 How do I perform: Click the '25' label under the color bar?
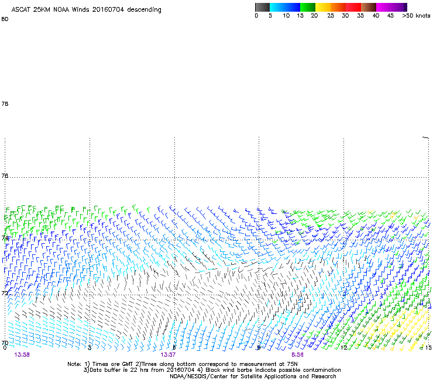331,16
